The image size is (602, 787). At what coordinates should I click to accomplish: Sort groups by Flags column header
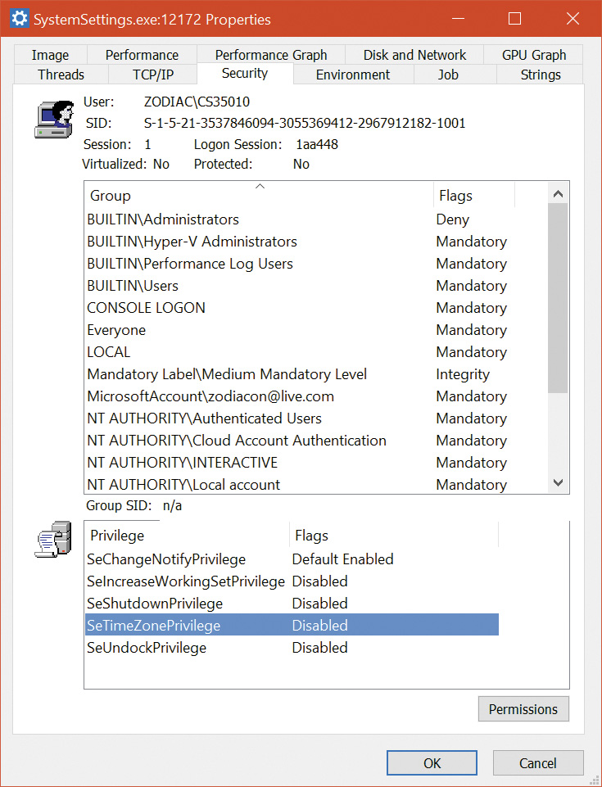(473, 196)
